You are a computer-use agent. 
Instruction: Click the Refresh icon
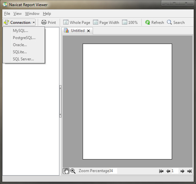tap(148, 23)
